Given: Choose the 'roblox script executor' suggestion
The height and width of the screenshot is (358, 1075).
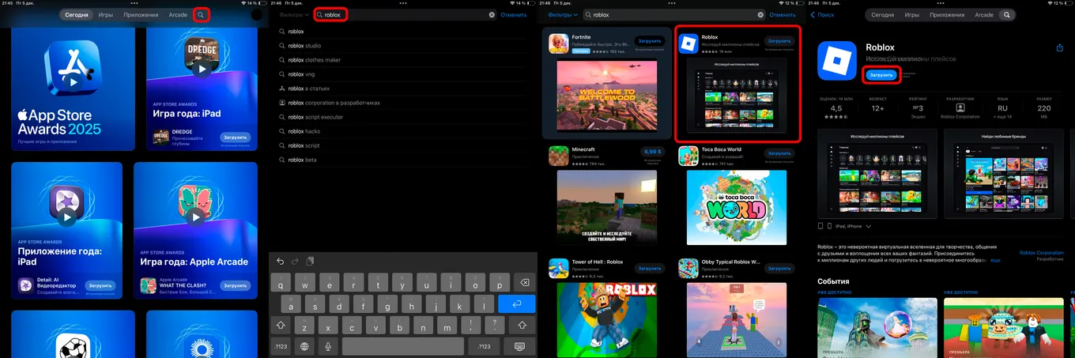Looking at the screenshot, I should (x=315, y=117).
